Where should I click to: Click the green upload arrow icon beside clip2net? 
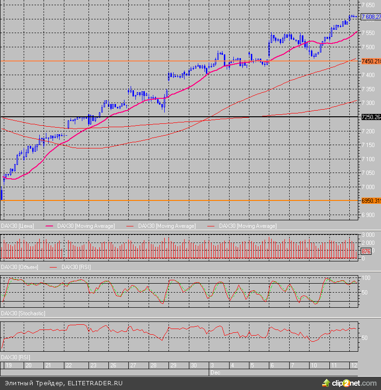coord(326,382)
